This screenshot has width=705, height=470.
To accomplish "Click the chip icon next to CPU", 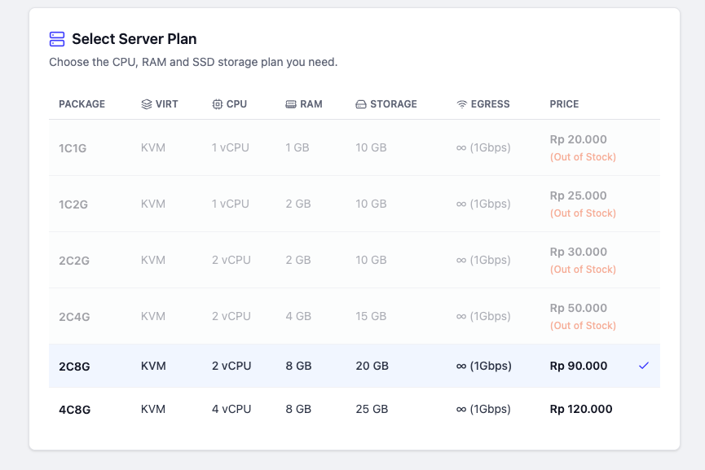I will (x=217, y=104).
